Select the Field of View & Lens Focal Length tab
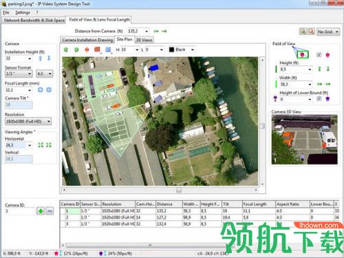344x258 pixels. click(x=99, y=20)
